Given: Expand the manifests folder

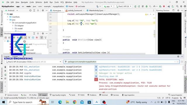Looking at the screenshot, I should [8, 17].
